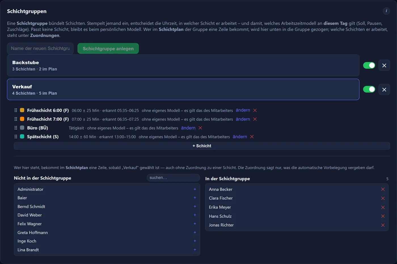Edit Spätschicht via ändern link
397x264 pixels.
(240, 137)
